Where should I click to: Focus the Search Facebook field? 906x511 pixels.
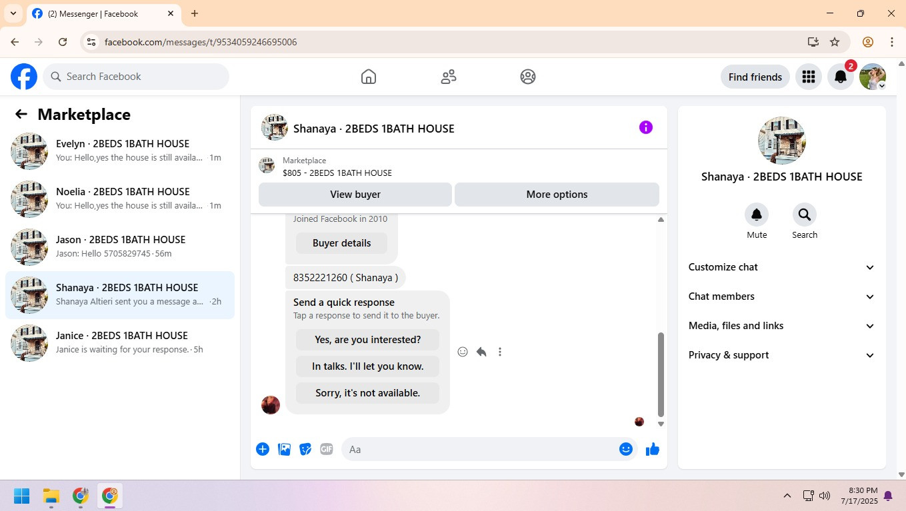pyautogui.click(x=136, y=77)
